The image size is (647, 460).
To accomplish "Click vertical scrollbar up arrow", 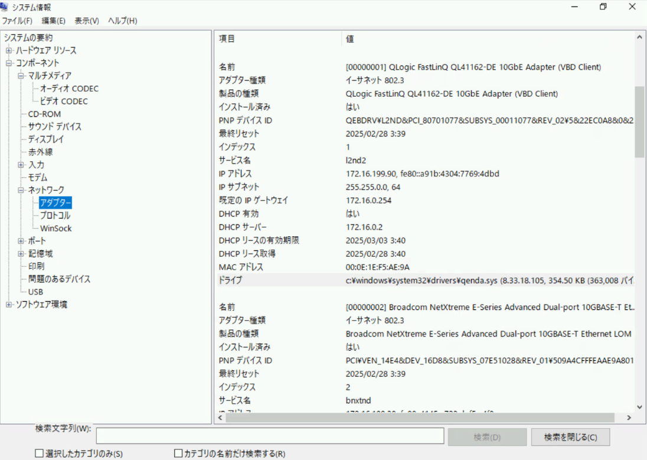I will 639,37.
